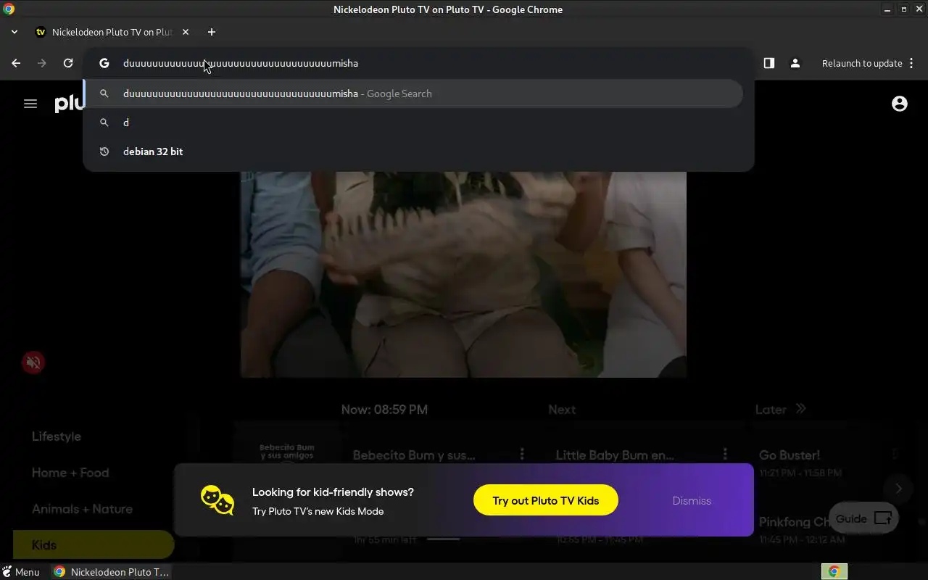Select the 'd' search suggestion

pos(413,123)
